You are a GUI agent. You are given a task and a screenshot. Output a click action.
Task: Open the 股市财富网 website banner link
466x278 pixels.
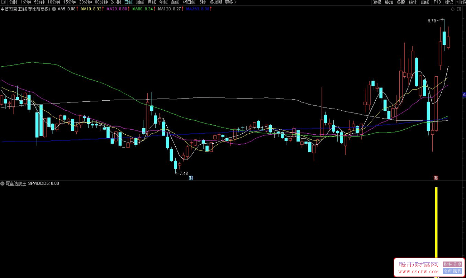[429, 268]
